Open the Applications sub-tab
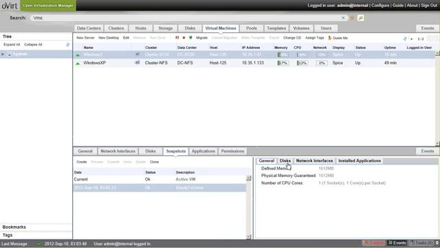440x248 pixels. pyautogui.click(x=203, y=152)
